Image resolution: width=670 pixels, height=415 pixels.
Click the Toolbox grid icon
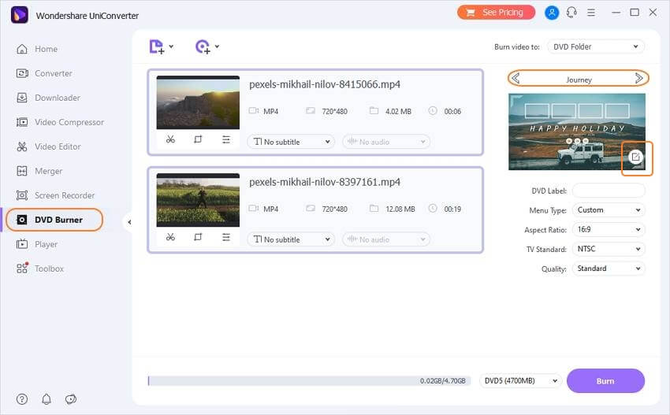tap(22, 268)
